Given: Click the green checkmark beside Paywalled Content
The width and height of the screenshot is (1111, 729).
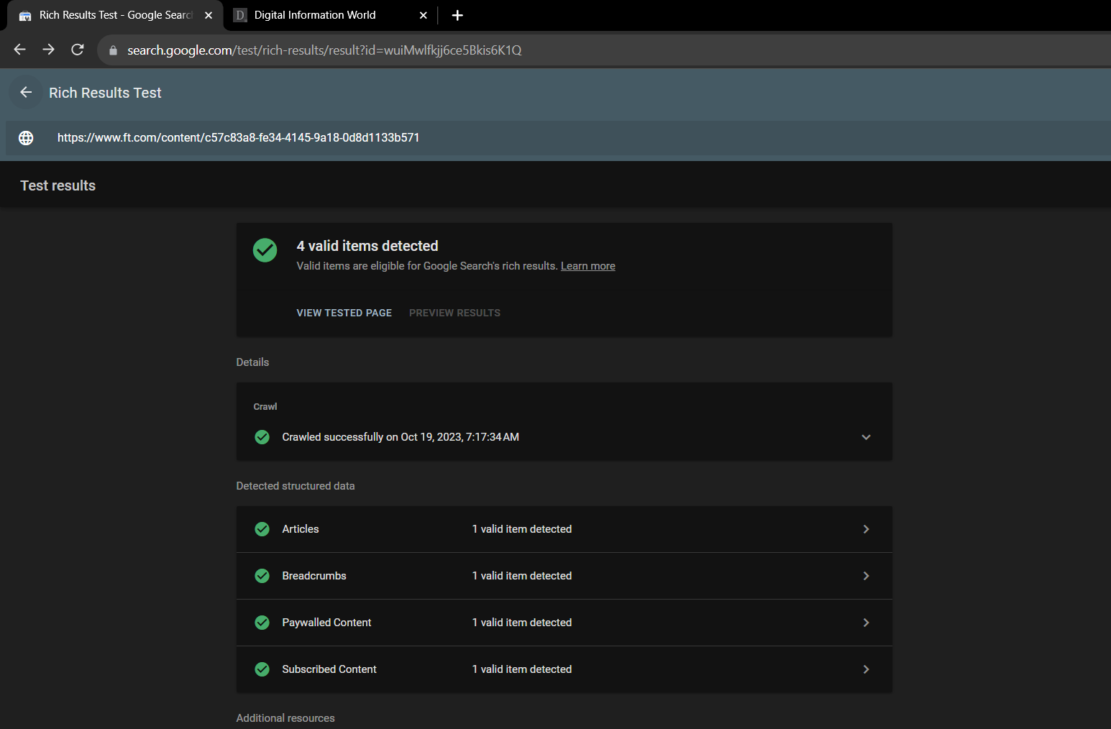Looking at the screenshot, I should pyautogui.click(x=262, y=623).
